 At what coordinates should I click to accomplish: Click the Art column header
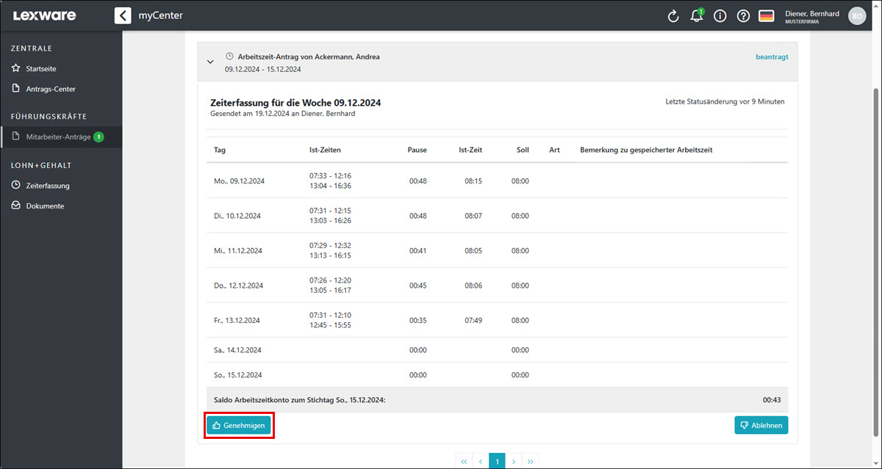[555, 150]
